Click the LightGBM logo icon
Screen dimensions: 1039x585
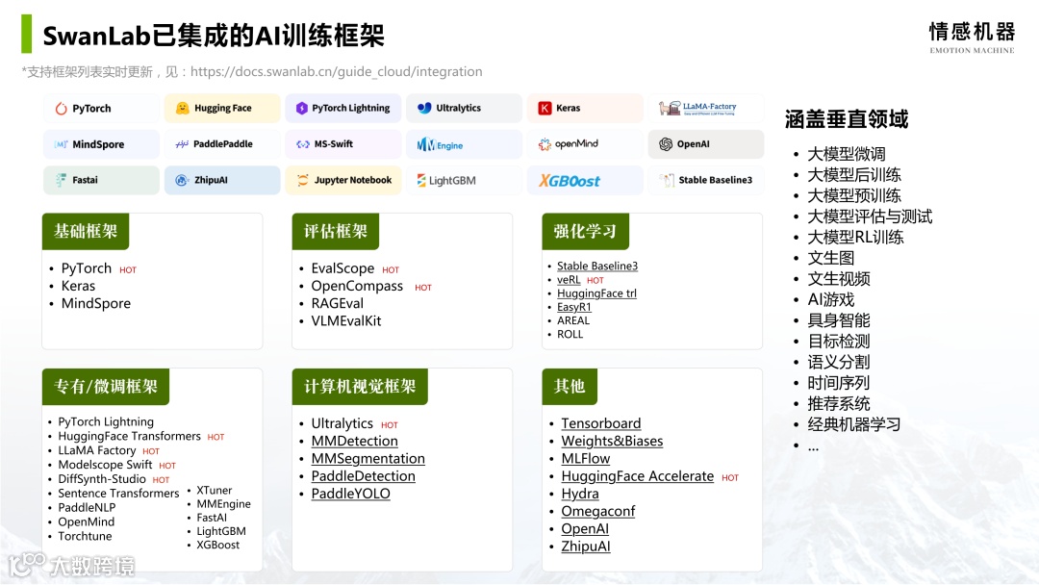click(421, 180)
